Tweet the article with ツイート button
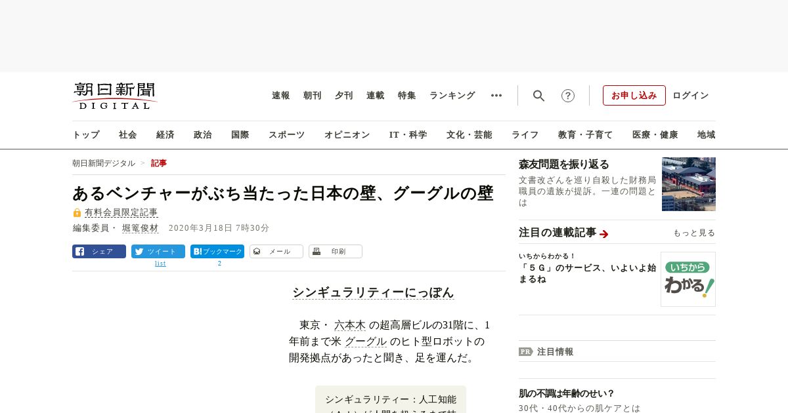The image size is (788, 413). pos(158,251)
